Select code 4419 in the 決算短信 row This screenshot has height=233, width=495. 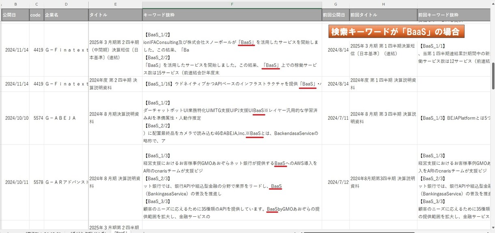pos(37,50)
